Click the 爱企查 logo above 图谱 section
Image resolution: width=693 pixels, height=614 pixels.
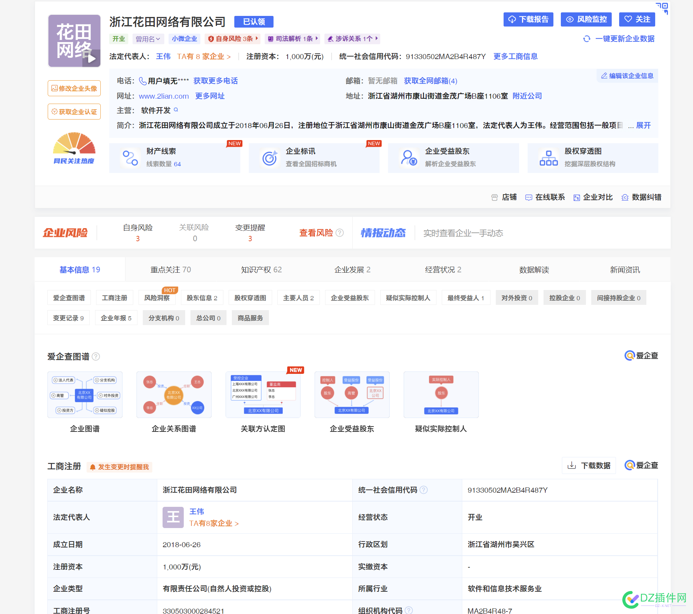tap(641, 355)
